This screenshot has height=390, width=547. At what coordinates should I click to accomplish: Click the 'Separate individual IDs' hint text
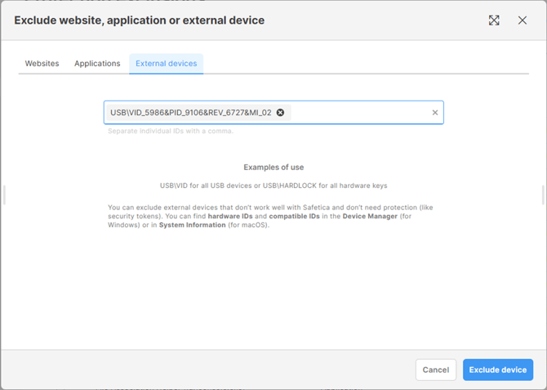171,131
